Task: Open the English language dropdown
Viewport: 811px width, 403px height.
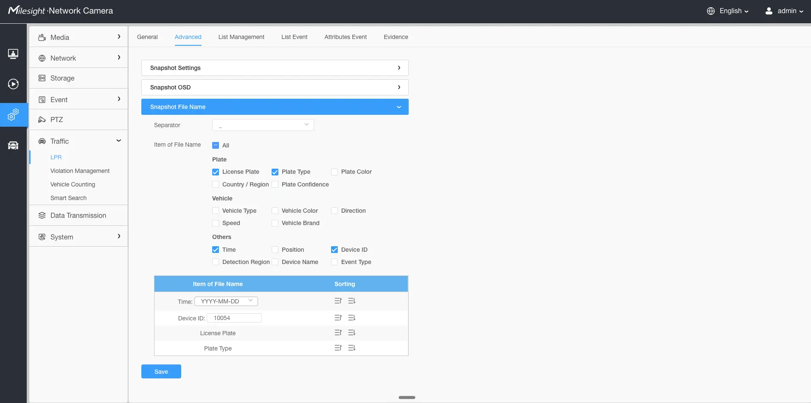Action: coord(734,11)
